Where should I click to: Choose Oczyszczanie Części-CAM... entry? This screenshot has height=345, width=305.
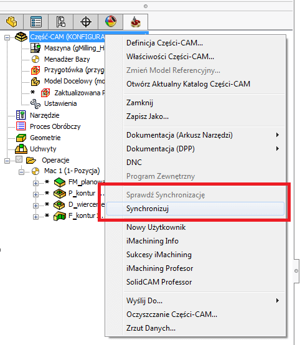pos(195,314)
